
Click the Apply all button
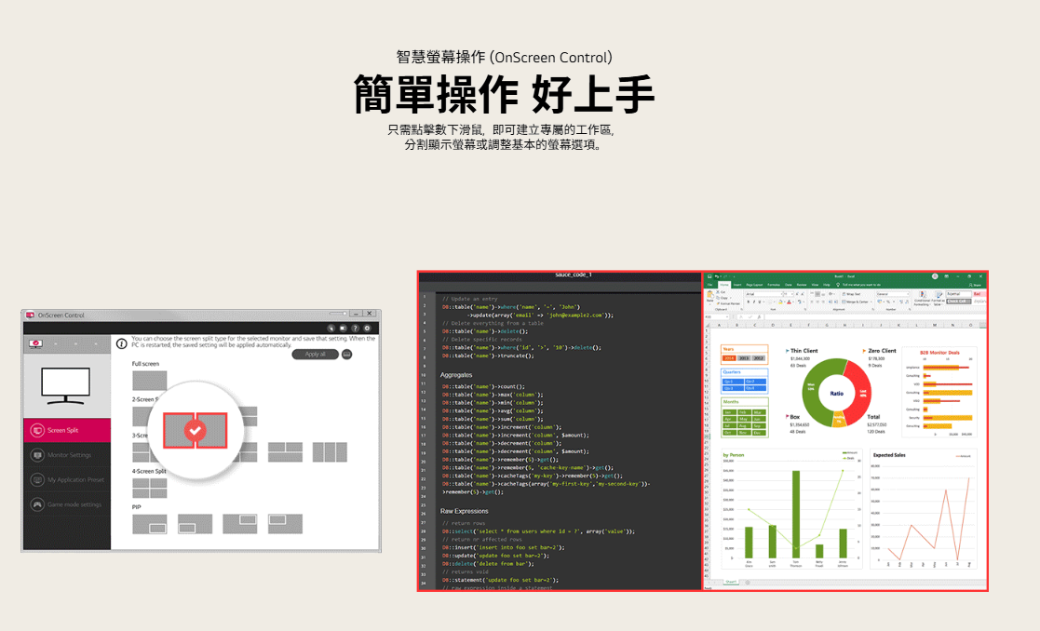(x=315, y=355)
